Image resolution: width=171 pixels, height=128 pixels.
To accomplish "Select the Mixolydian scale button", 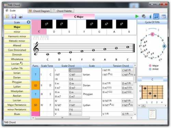I will [x=17, y=91].
